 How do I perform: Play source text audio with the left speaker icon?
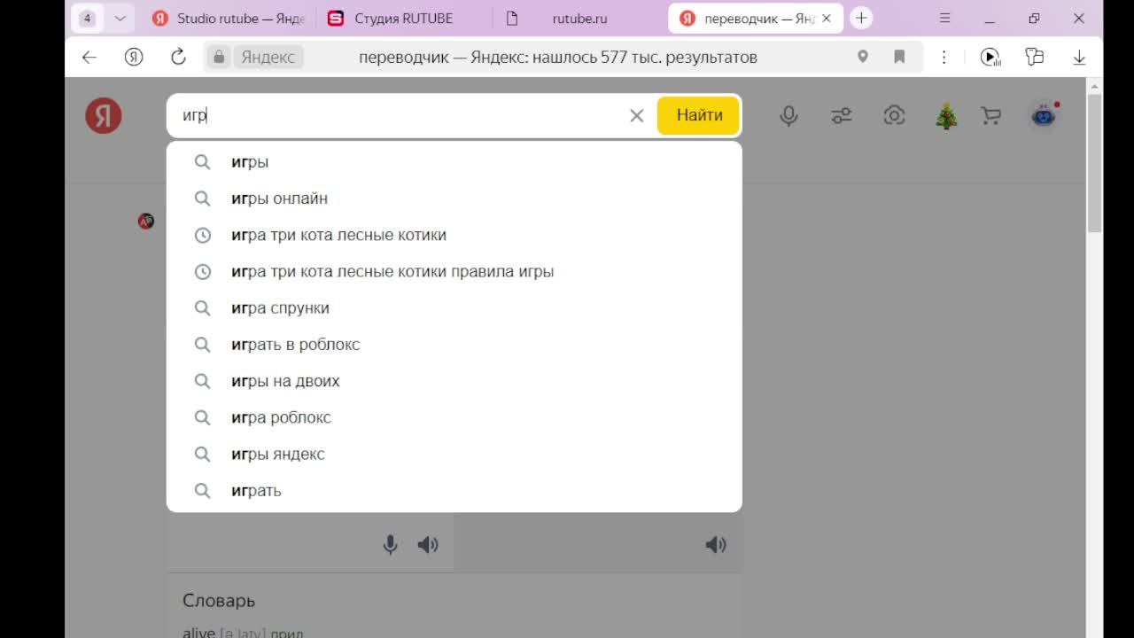[428, 544]
